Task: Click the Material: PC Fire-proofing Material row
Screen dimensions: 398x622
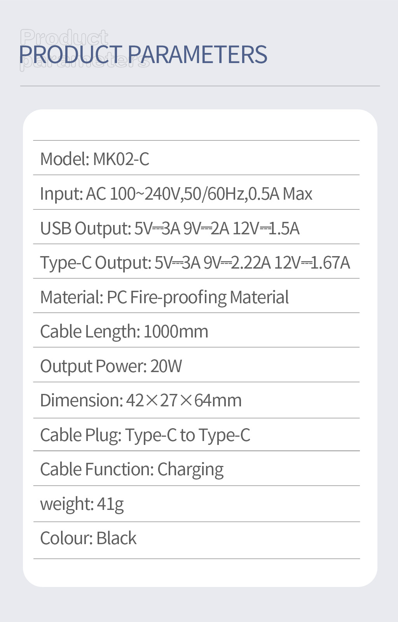Action: coord(164,297)
